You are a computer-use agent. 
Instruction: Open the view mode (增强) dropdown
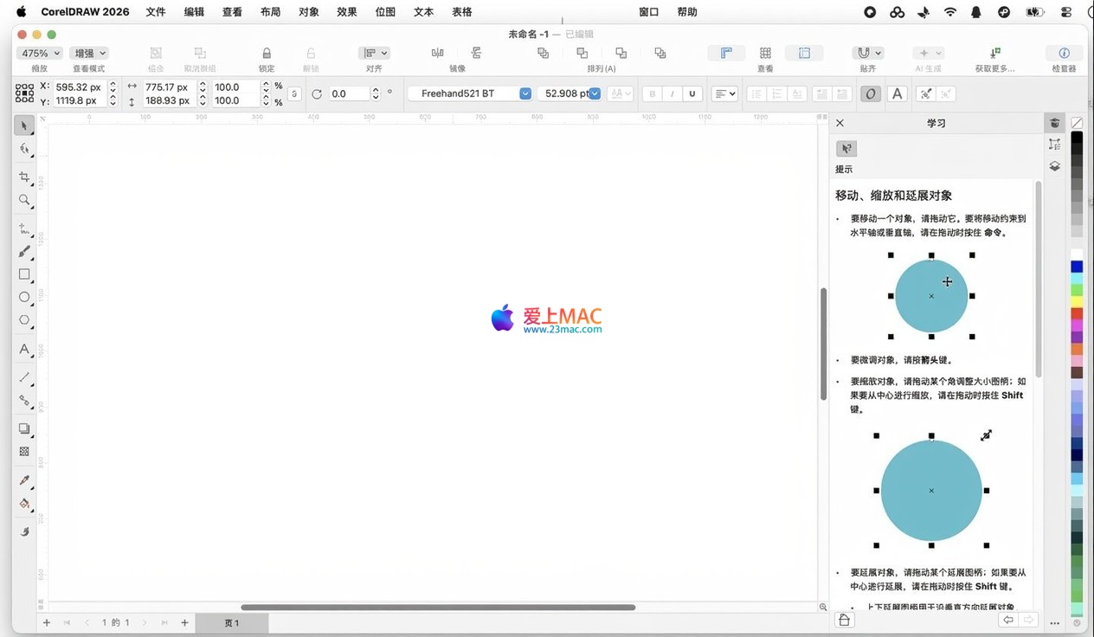(x=89, y=54)
